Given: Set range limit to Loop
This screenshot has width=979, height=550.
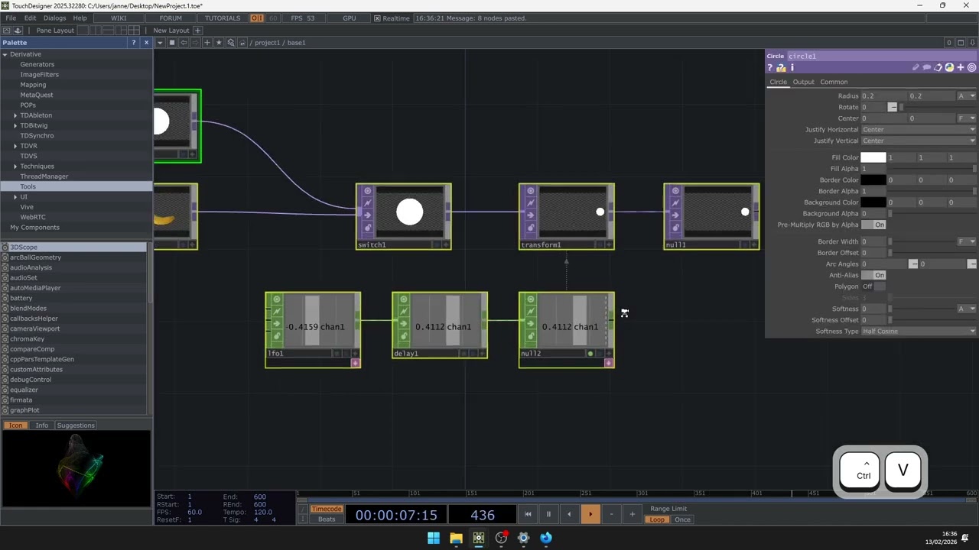Looking at the screenshot, I should [x=657, y=519].
